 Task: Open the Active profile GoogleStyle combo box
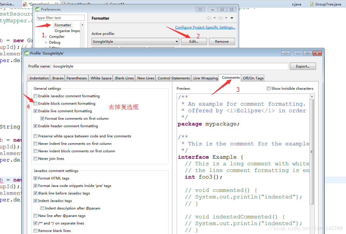[x=135, y=42]
